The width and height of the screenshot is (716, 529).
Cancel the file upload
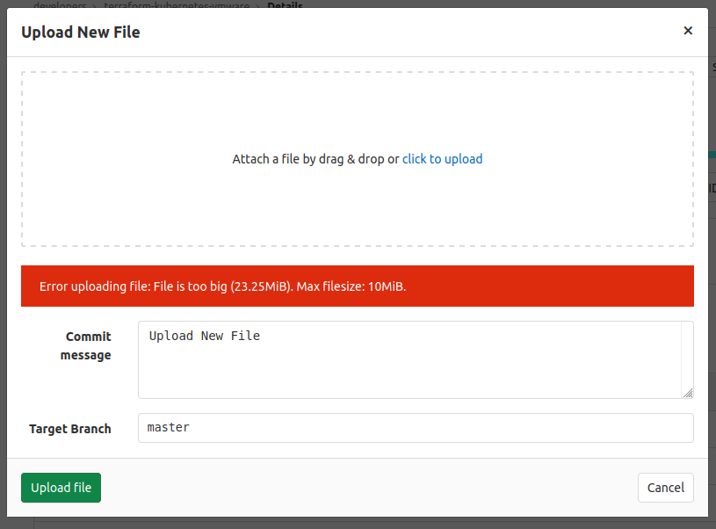pos(665,488)
